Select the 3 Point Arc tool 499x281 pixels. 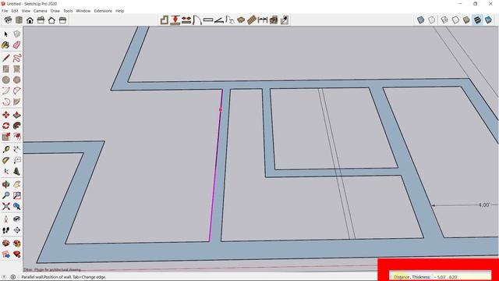5,102
